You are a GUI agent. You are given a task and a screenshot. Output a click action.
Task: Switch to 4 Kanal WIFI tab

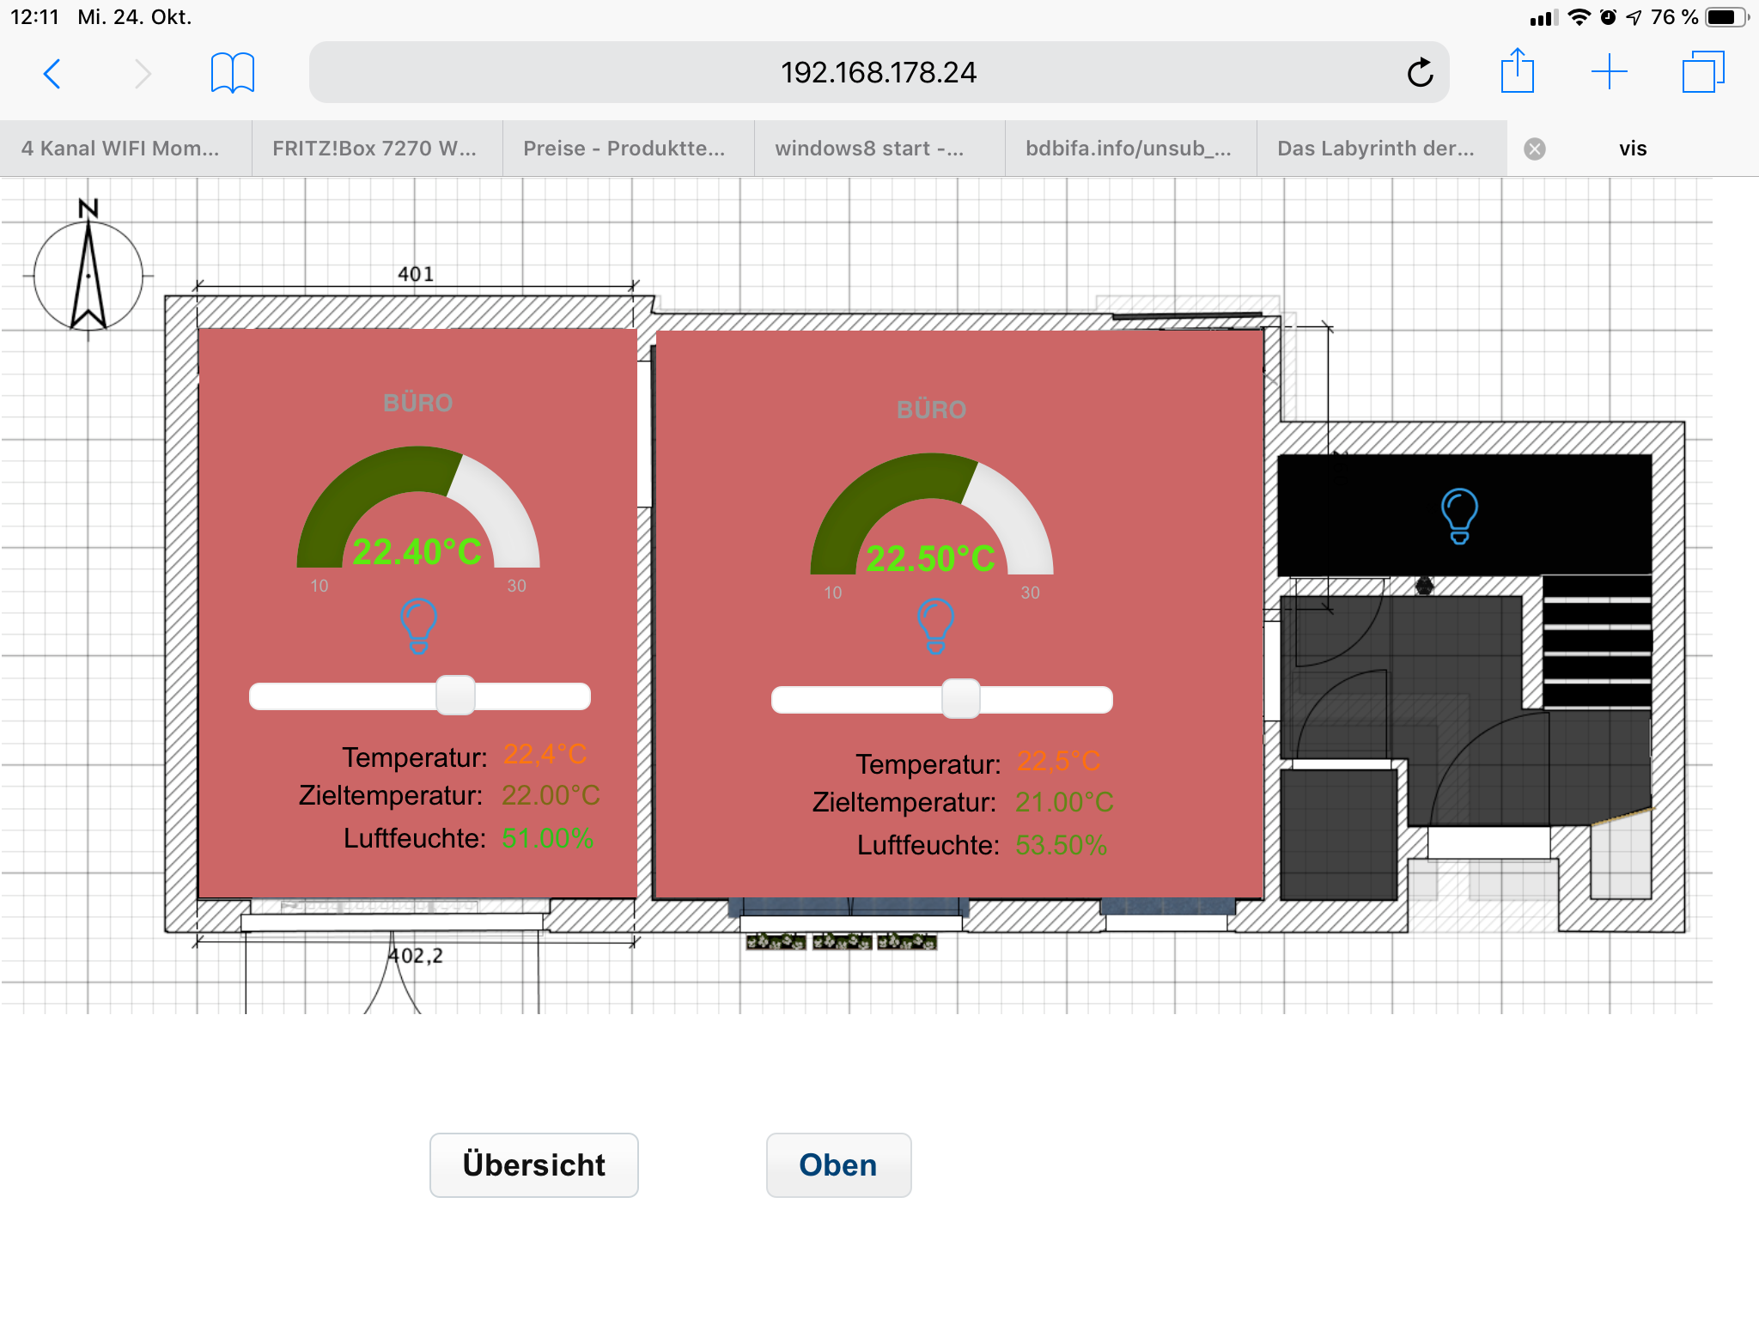click(120, 149)
